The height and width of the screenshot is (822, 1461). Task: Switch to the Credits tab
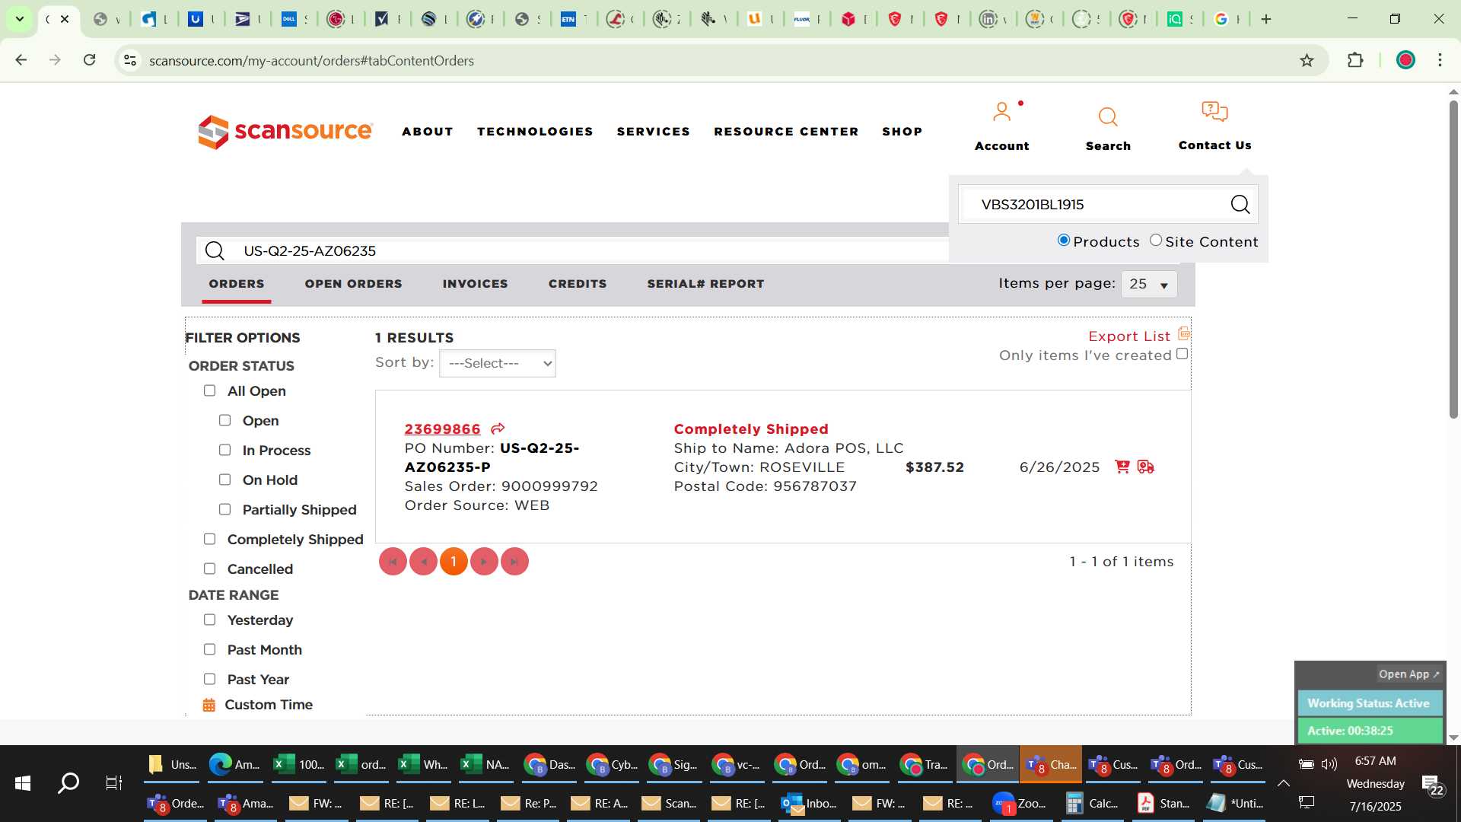point(578,284)
